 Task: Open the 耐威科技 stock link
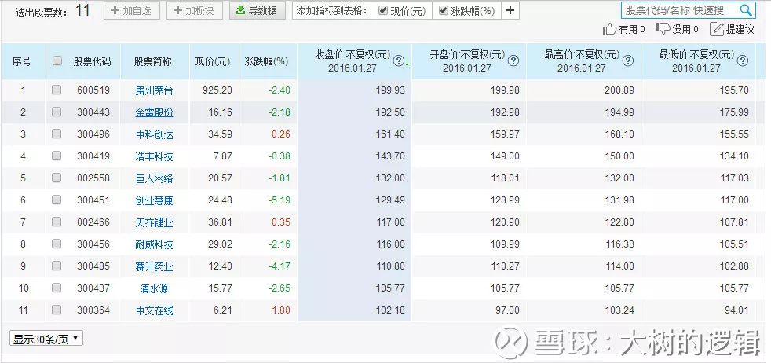[155, 244]
